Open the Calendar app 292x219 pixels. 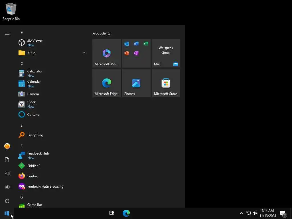pos(52,84)
